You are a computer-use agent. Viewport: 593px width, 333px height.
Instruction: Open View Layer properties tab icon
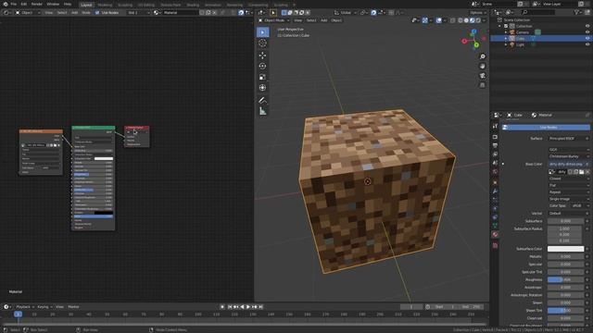click(495, 154)
